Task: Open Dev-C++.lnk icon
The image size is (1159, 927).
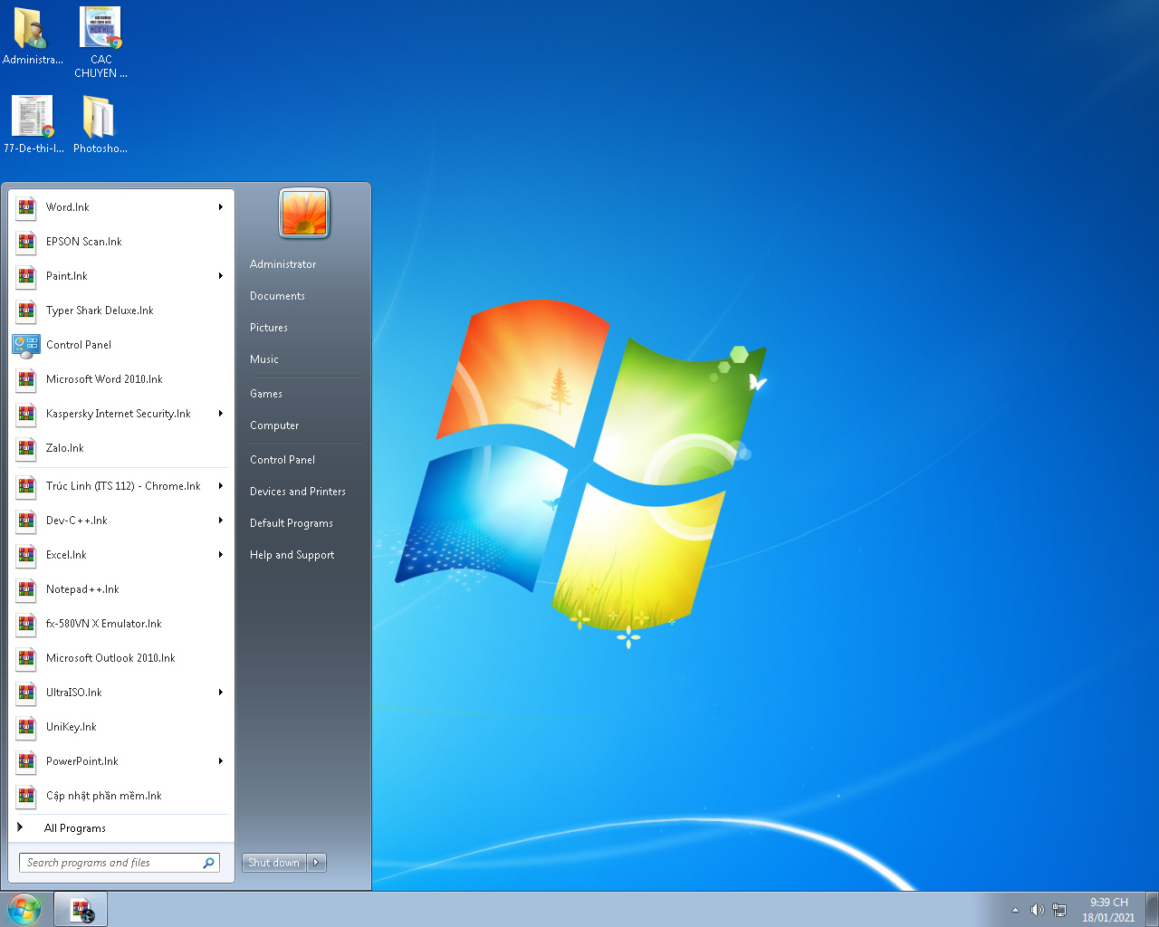Action: tap(26, 521)
